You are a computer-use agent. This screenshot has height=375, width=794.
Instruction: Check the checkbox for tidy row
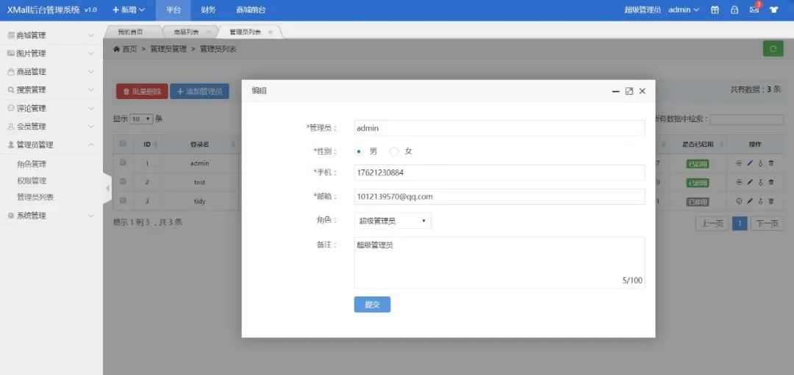[123, 200]
